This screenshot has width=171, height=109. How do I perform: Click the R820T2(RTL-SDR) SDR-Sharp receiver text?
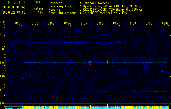112,10
